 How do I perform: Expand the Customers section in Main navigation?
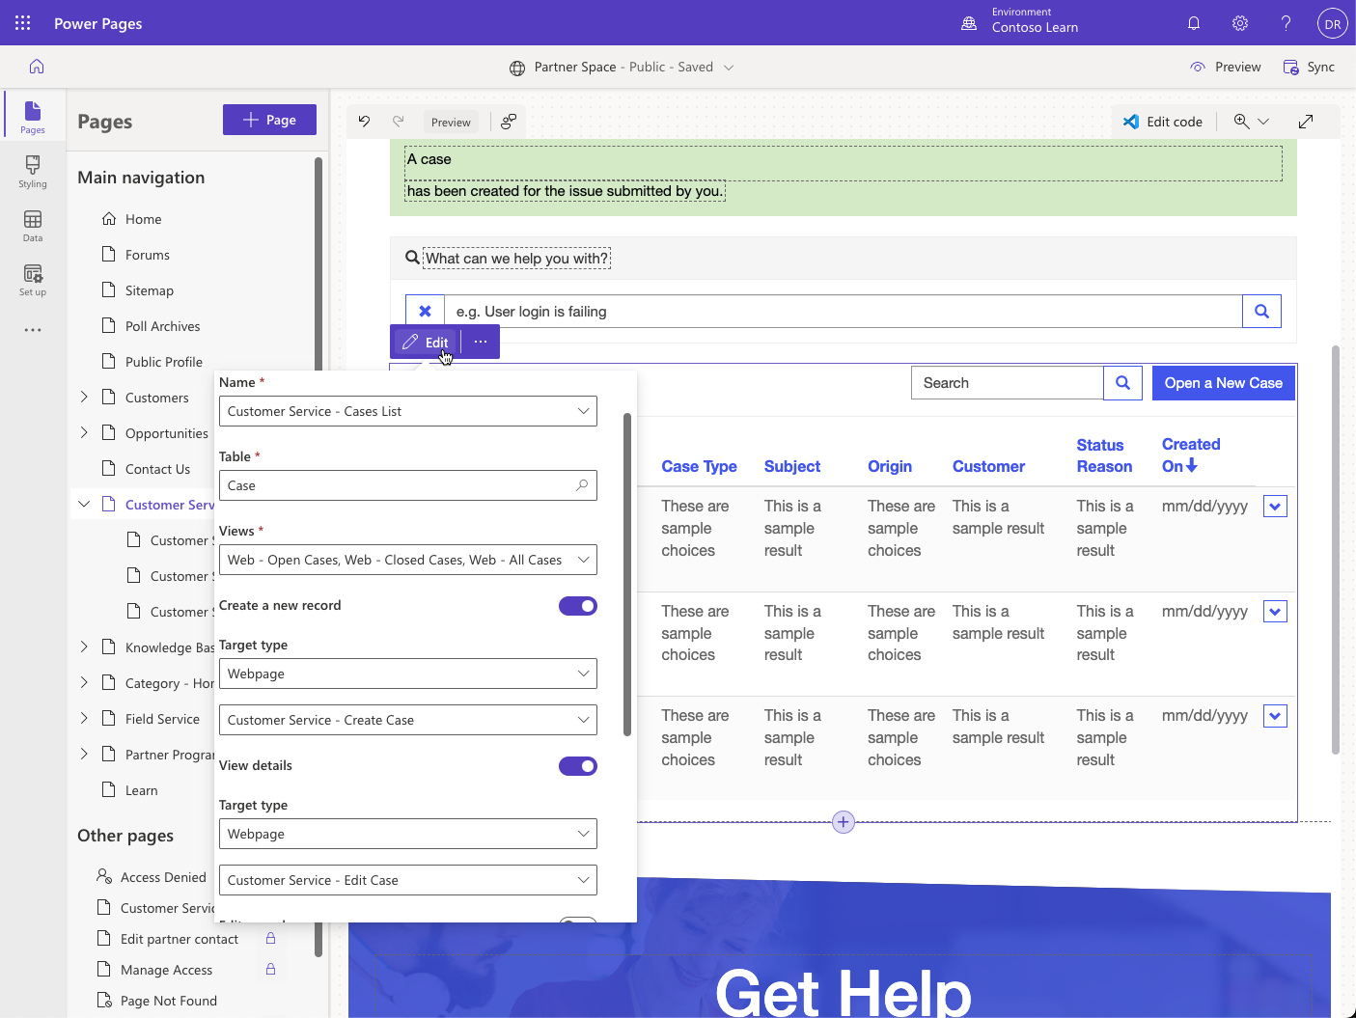(84, 397)
